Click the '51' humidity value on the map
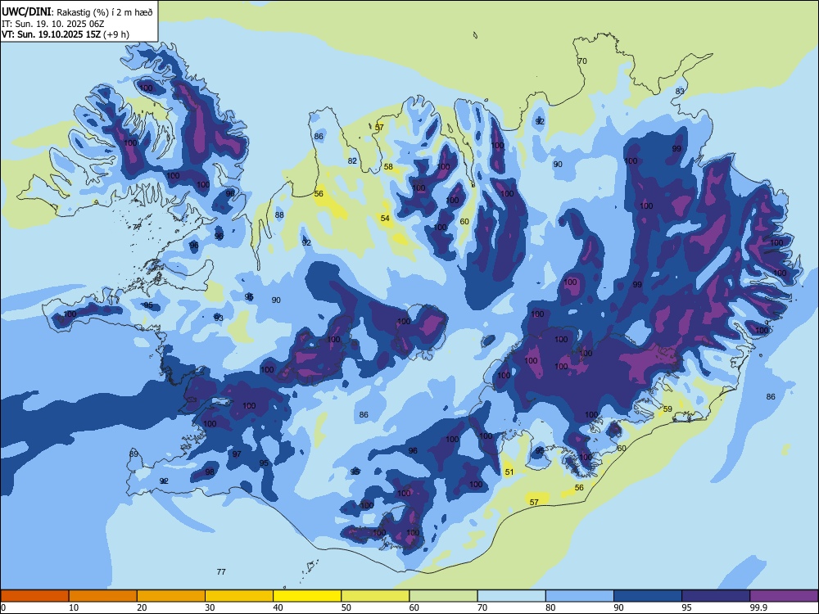 pos(509,472)
